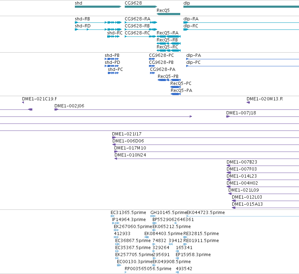Click the DME1-012L03 clone label
The width and height of the screenshot is (299, 274).
[247, 198]
